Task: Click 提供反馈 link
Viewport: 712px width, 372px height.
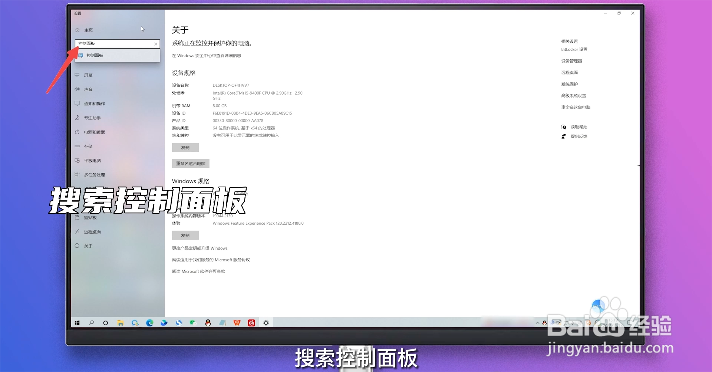Action: [x=579, y=136]
